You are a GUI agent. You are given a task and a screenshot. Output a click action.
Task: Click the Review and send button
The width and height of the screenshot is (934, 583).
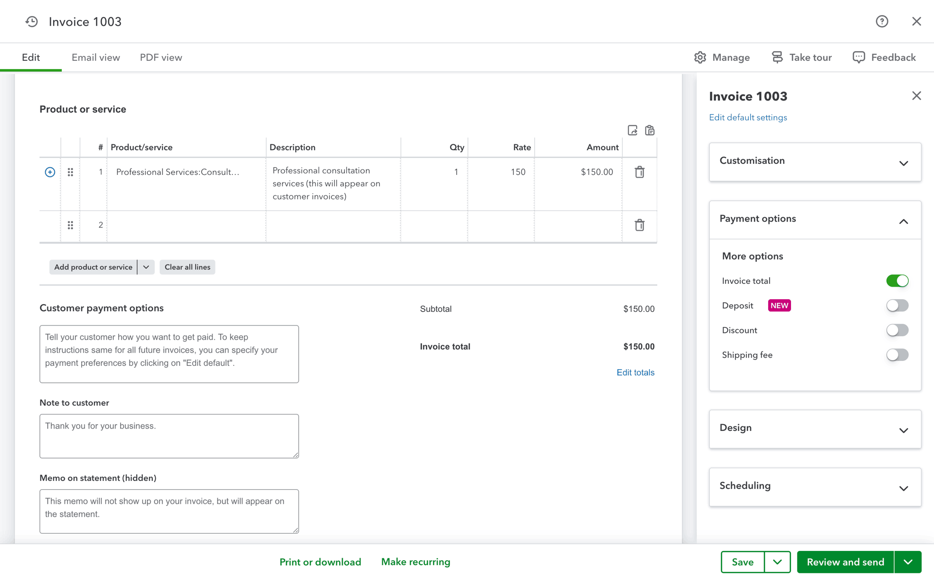pos(845,562)
